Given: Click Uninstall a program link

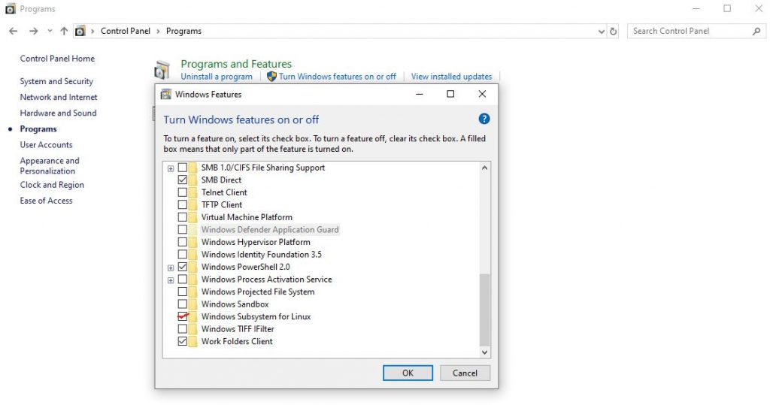Looking at the screenshot, I should [x=217, y=77].
